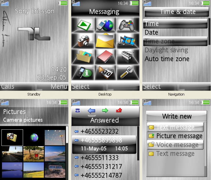
Task: Open the filmstrip and music media player icon
Action: point(127,40)
